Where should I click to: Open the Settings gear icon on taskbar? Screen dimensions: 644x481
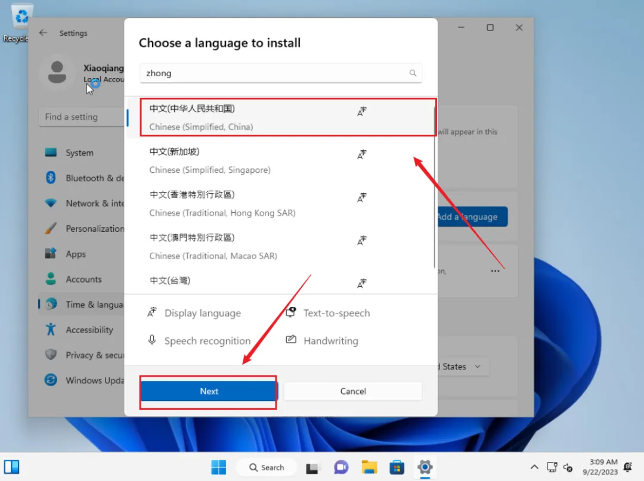(425, 467)
